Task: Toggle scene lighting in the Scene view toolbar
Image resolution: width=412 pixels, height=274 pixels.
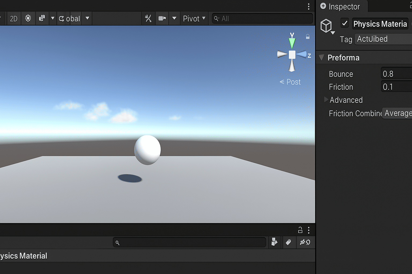Action: (x=28, y=18)
